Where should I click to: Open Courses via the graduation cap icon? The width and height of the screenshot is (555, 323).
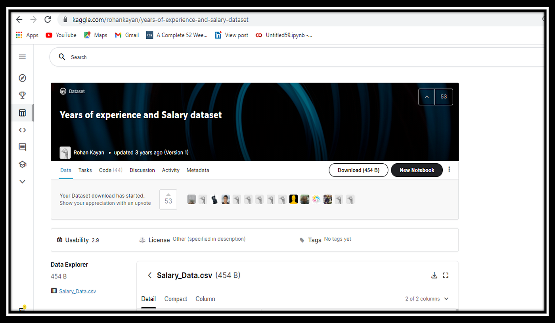23,164
